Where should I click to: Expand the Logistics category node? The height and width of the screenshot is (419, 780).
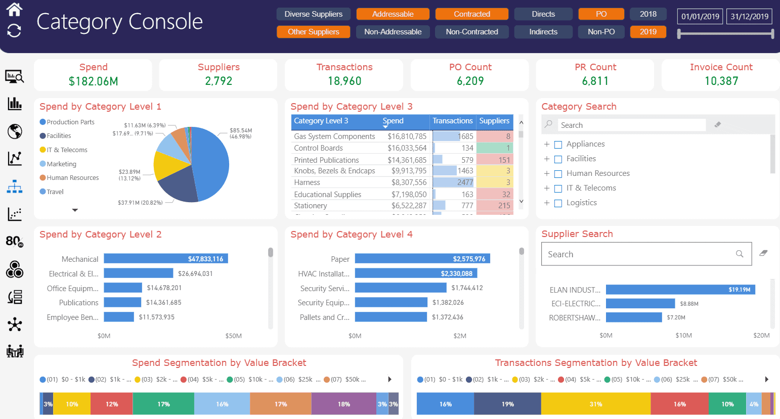547,202
